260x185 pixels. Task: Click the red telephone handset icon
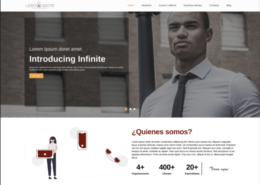coord(113,156)
